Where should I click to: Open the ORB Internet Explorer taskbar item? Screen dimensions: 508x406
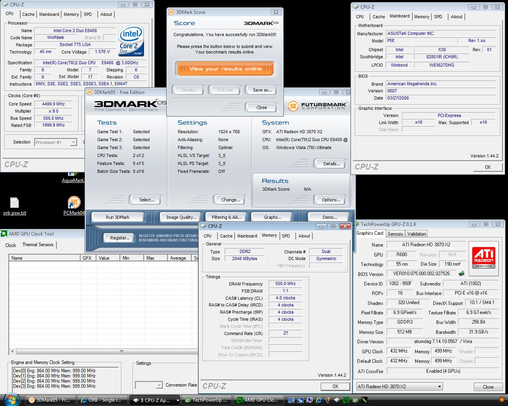102,400
